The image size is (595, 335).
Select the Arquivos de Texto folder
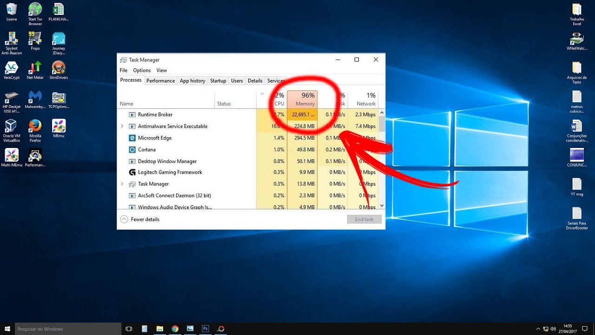(x=576, y=73)
